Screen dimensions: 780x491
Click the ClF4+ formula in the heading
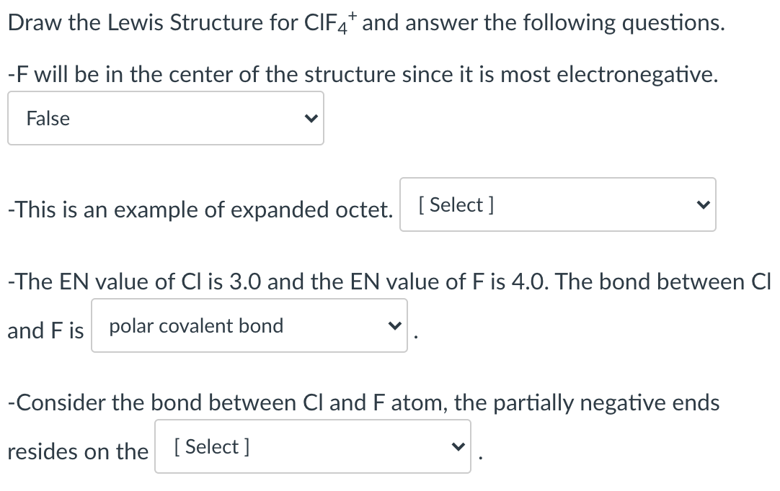pos(329,22)
